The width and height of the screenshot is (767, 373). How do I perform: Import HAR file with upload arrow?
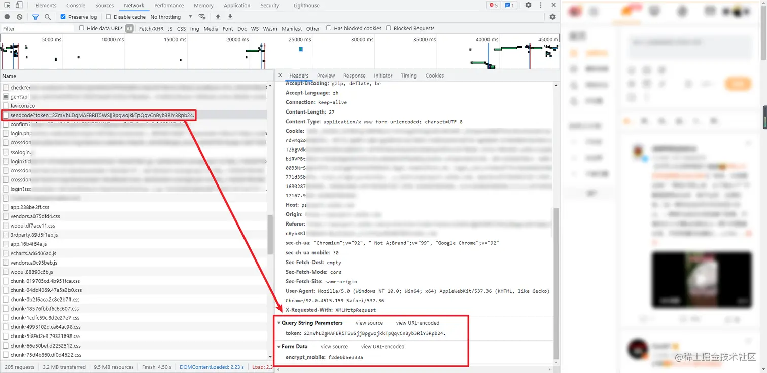coord(218,17)
